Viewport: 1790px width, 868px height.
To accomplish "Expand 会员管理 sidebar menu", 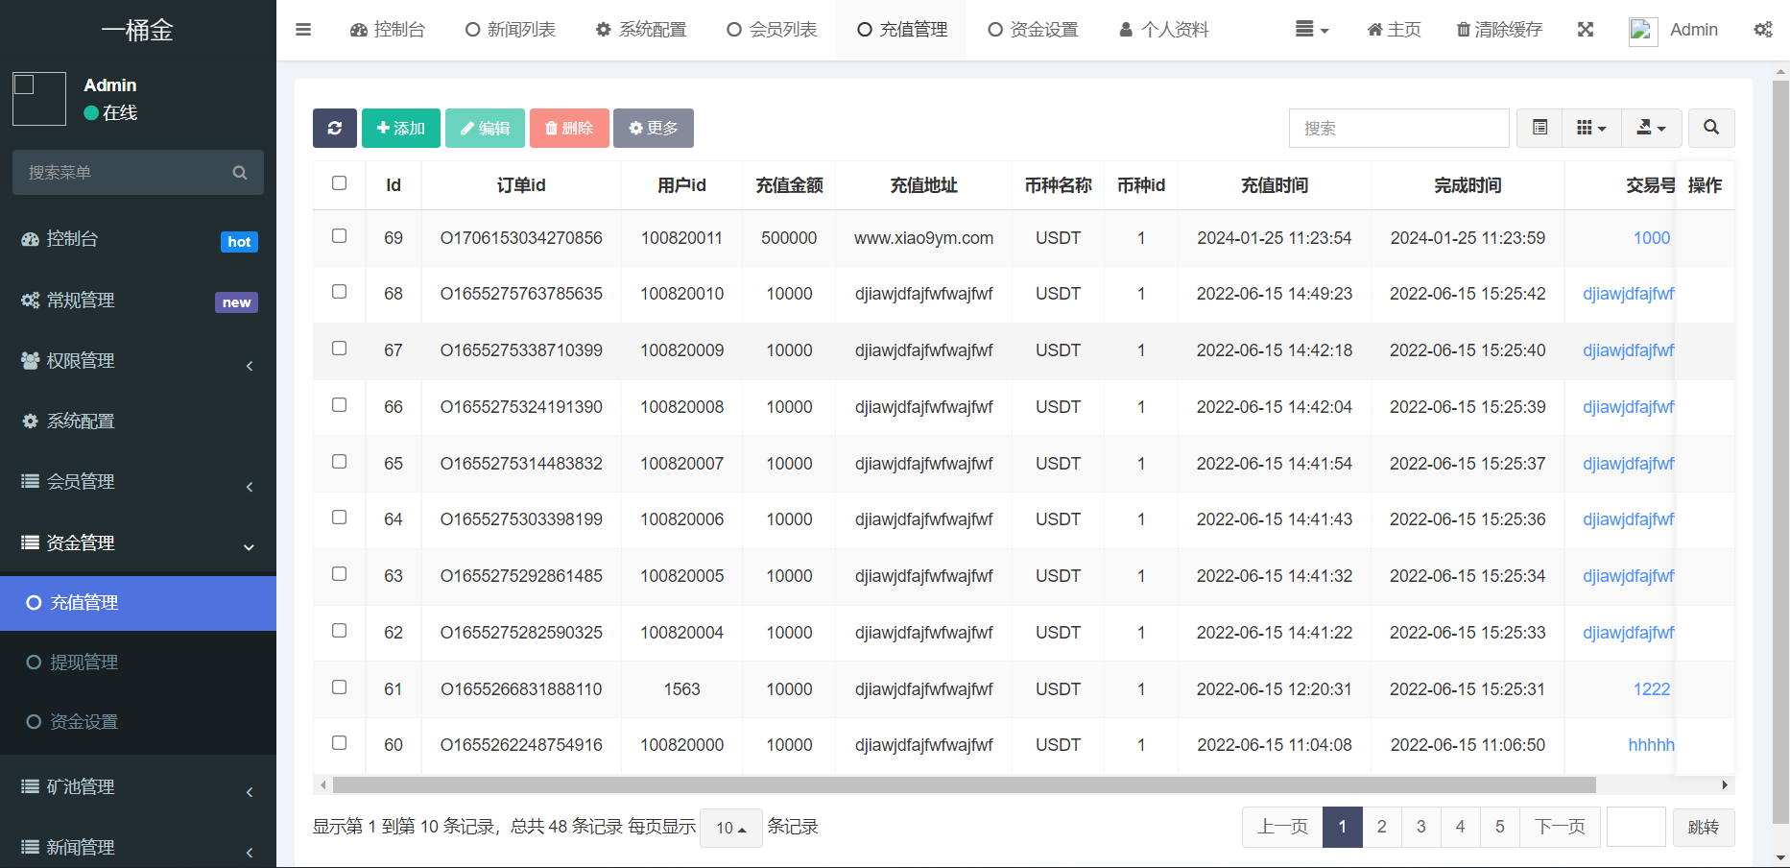I will point(138,481).
